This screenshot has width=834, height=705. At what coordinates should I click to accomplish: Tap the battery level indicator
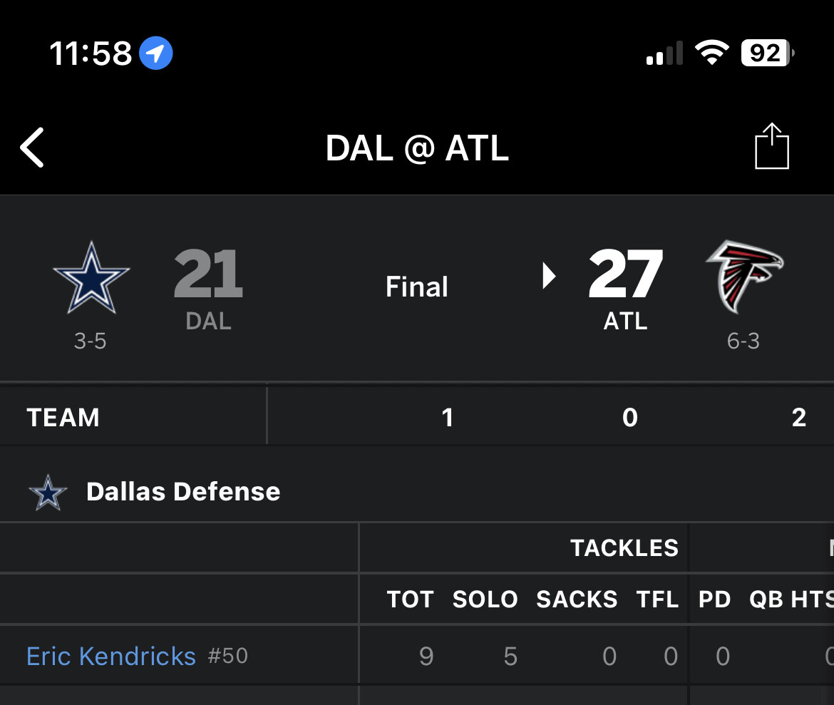pyautogui.click(x=767, y=53)
